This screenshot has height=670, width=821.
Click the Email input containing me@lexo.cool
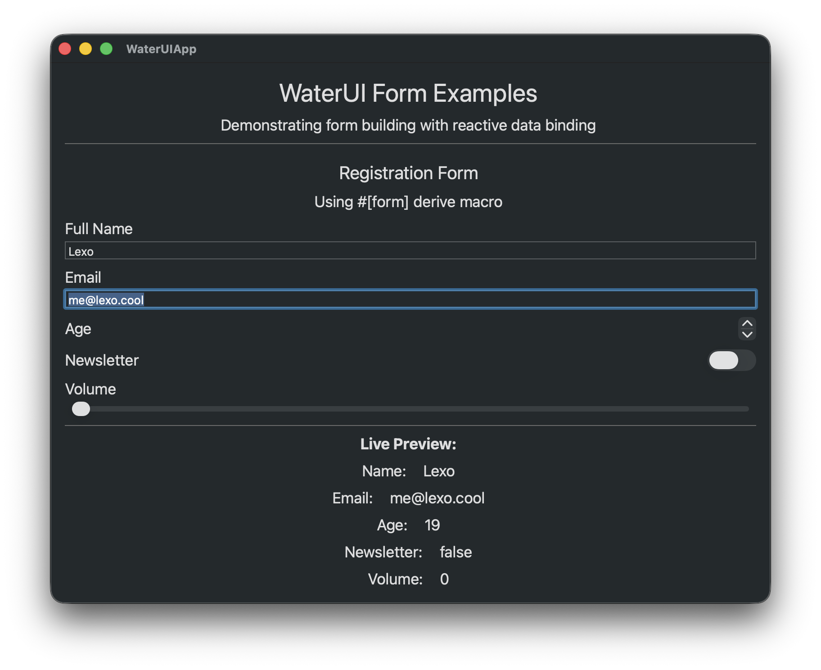click(x=405, y=299)
